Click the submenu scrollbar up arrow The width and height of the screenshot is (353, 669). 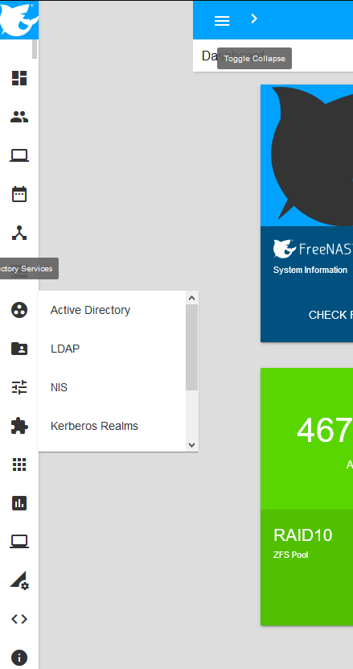(x=192, y=298)
